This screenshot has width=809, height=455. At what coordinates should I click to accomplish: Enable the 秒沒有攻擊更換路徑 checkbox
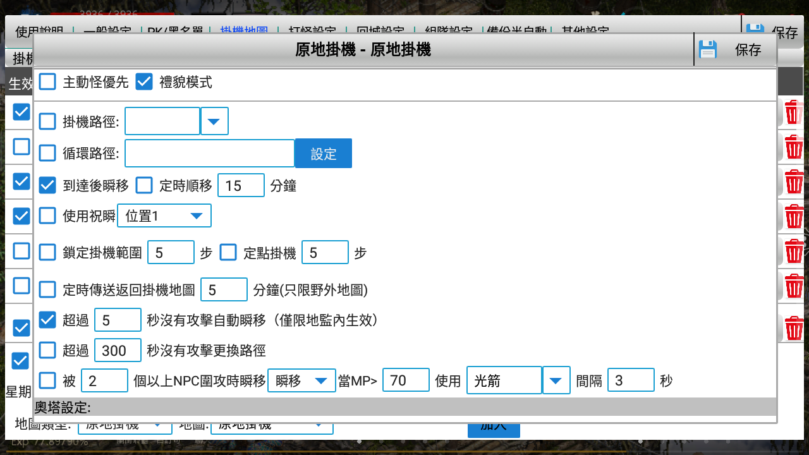[x=47, y=349]
